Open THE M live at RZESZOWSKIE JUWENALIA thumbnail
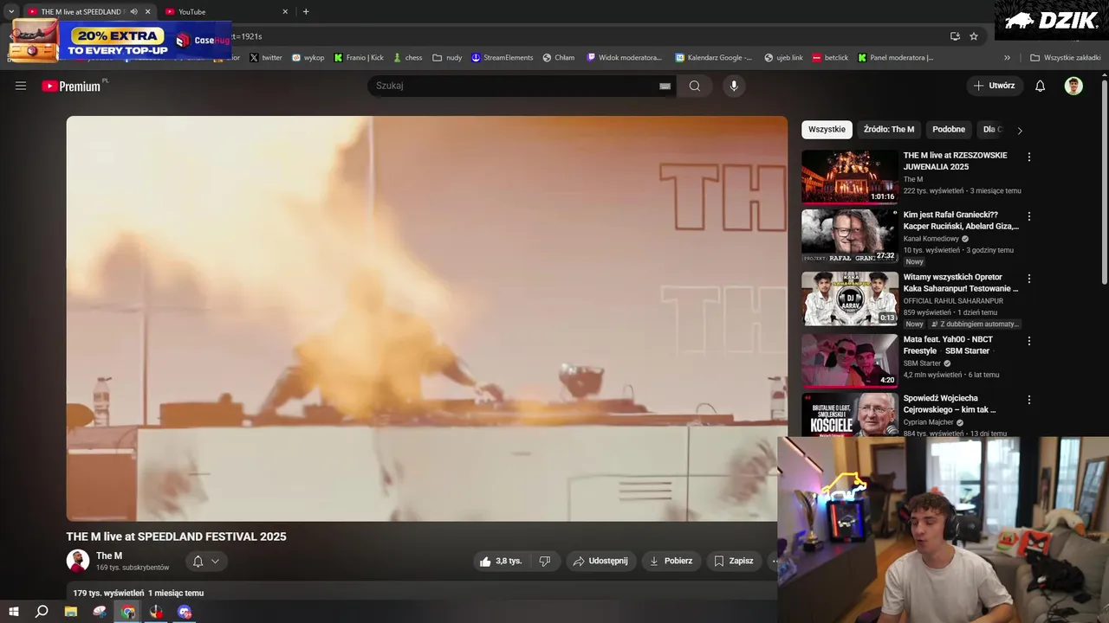Viewport: 1109px width, 623px height. point(850,177)
